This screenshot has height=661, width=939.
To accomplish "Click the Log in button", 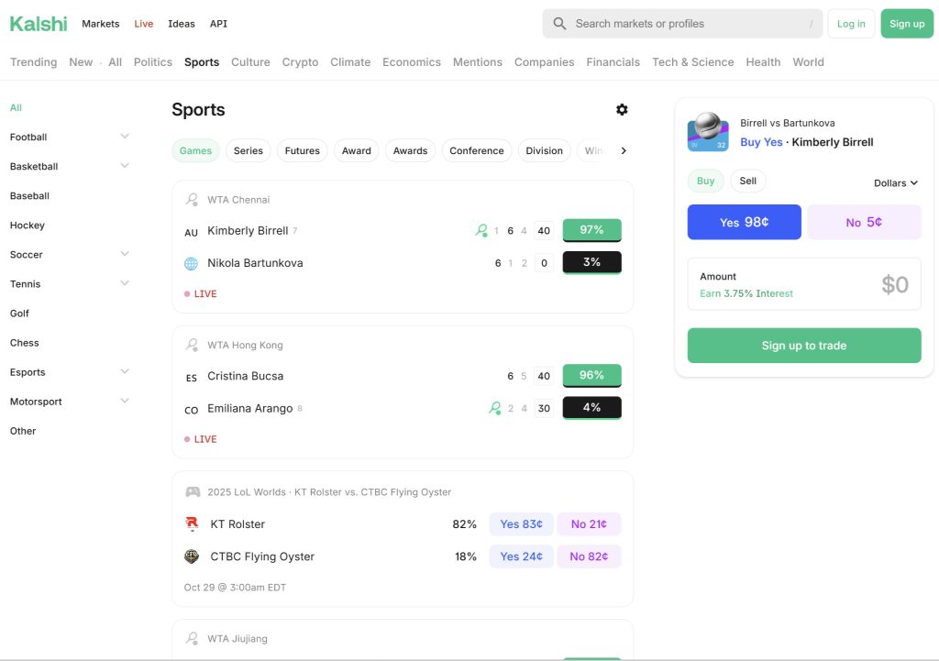I will 850,23.
